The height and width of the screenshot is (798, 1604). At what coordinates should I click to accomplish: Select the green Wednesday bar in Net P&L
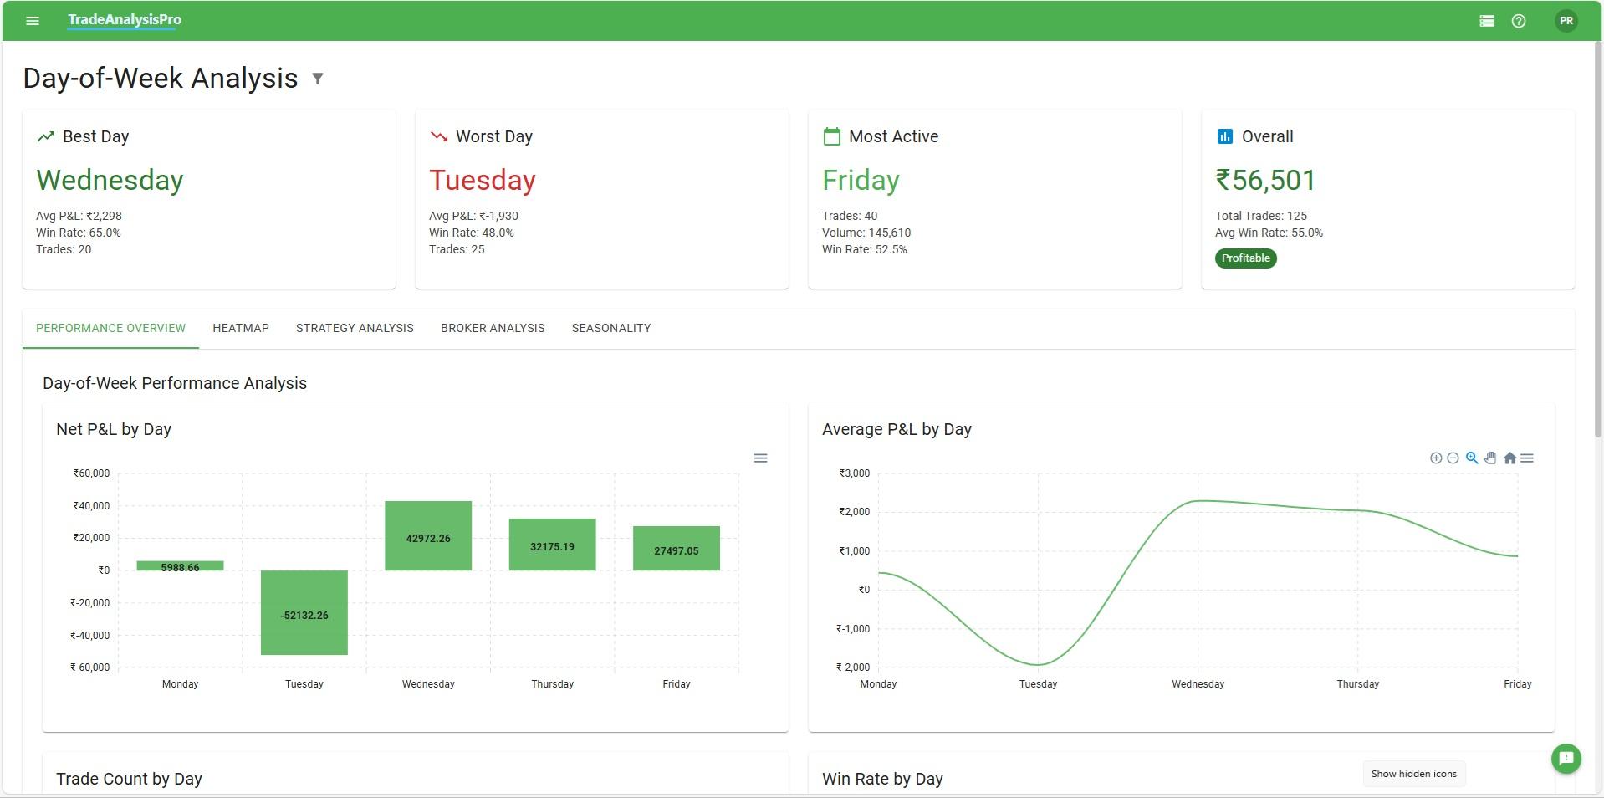click(x=428, y=535)
